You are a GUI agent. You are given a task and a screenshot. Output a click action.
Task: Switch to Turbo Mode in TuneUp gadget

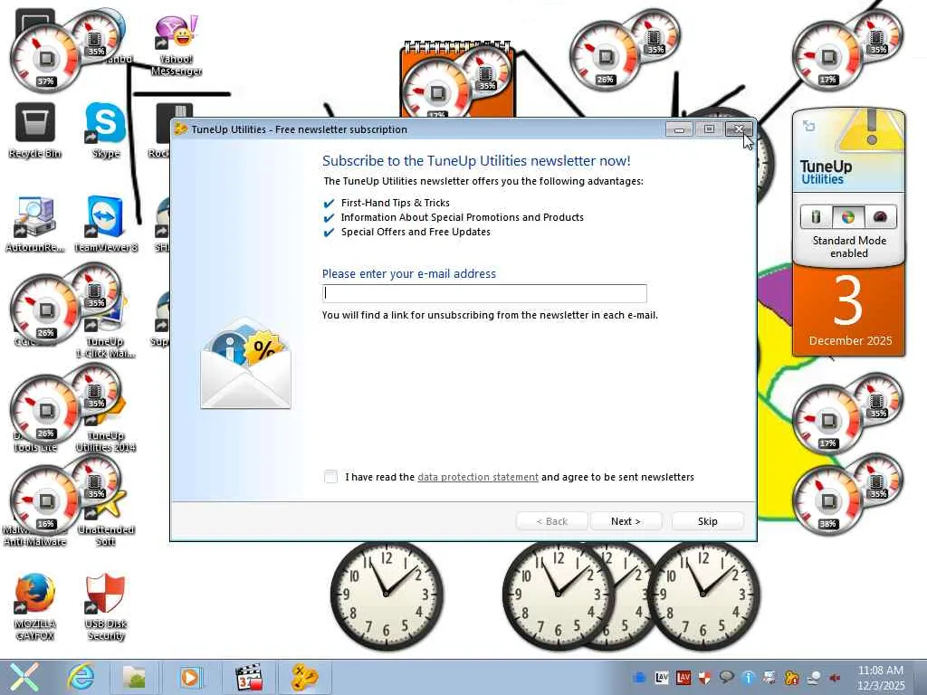coord(880,217)
